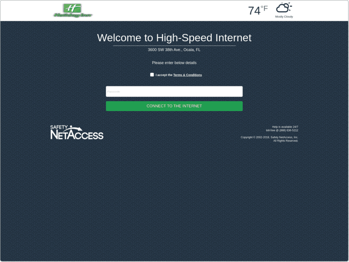
Task: Click the 74 temperature reading
Action: (254, 11)
